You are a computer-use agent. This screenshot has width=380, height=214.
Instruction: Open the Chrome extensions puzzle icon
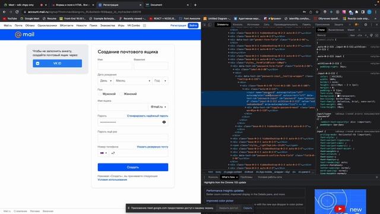pos(357,12)
